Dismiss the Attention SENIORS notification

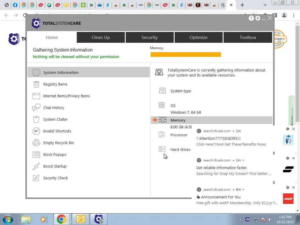coord(294,129)
